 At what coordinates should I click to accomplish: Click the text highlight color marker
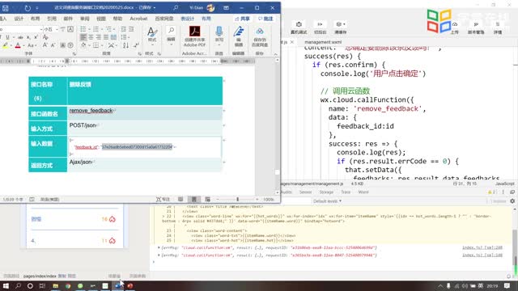pyautogui.click(x=6, y=45)
